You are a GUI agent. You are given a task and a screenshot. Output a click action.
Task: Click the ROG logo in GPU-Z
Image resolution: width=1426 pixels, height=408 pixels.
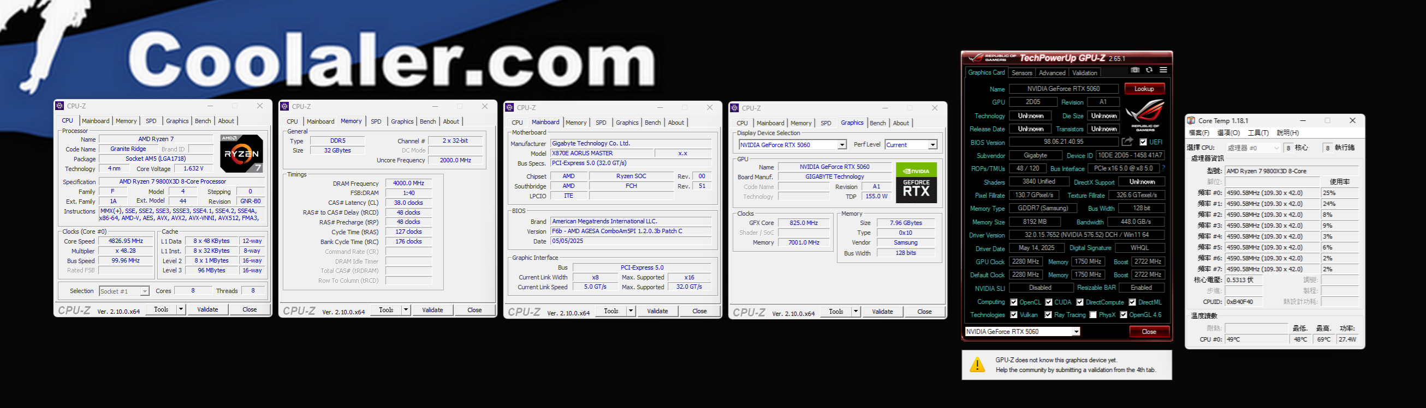tap(1145, 115)
